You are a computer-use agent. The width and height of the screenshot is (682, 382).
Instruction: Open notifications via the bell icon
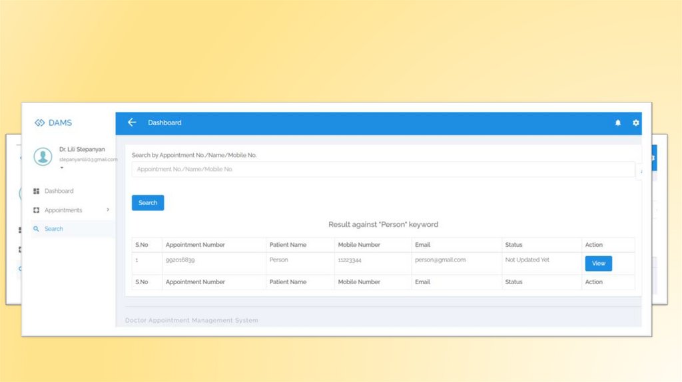tap(617, 123)
